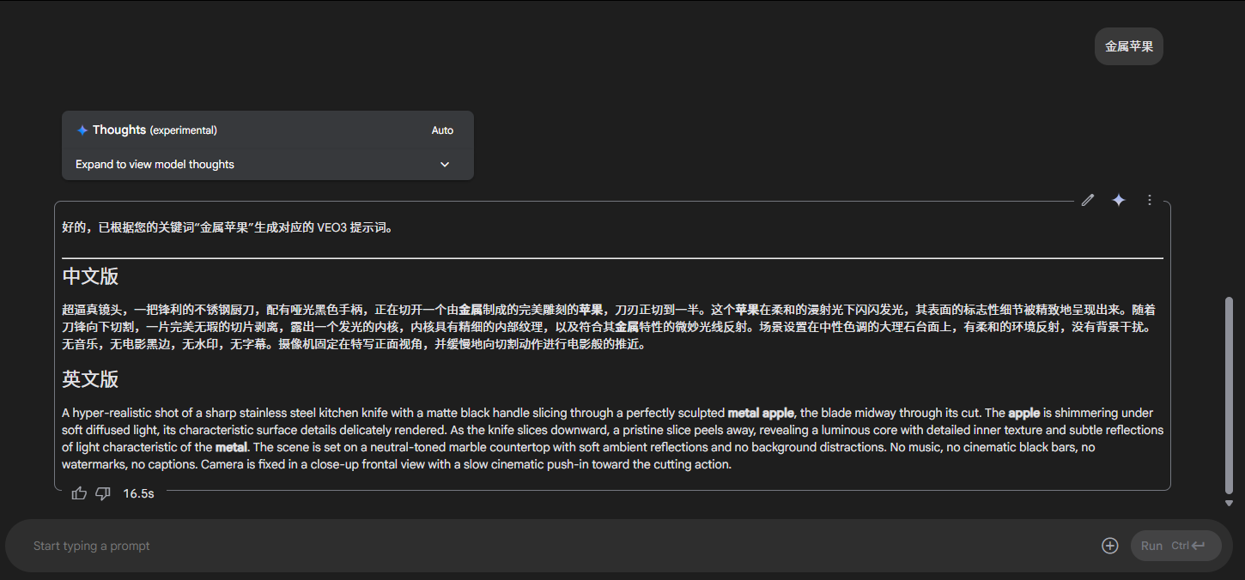1245x580 pixels.
Task: Click the sparkle rerun icon on response
Action: click(1119, 200)
